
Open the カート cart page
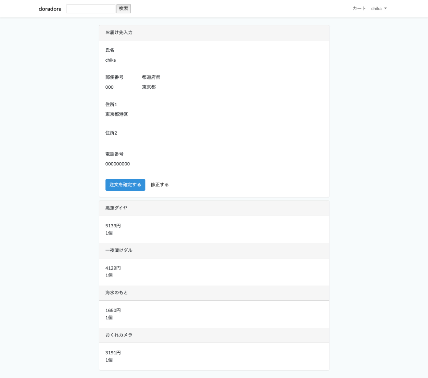pos(359,9)
